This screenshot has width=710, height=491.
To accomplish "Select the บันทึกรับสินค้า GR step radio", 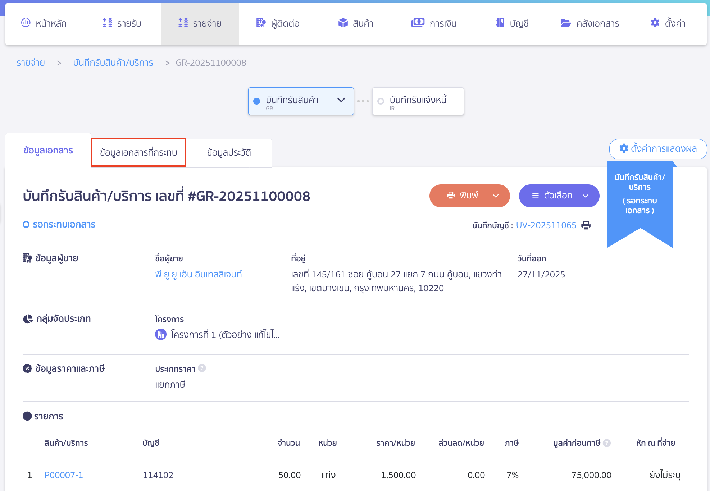I will tap(257, 101).
